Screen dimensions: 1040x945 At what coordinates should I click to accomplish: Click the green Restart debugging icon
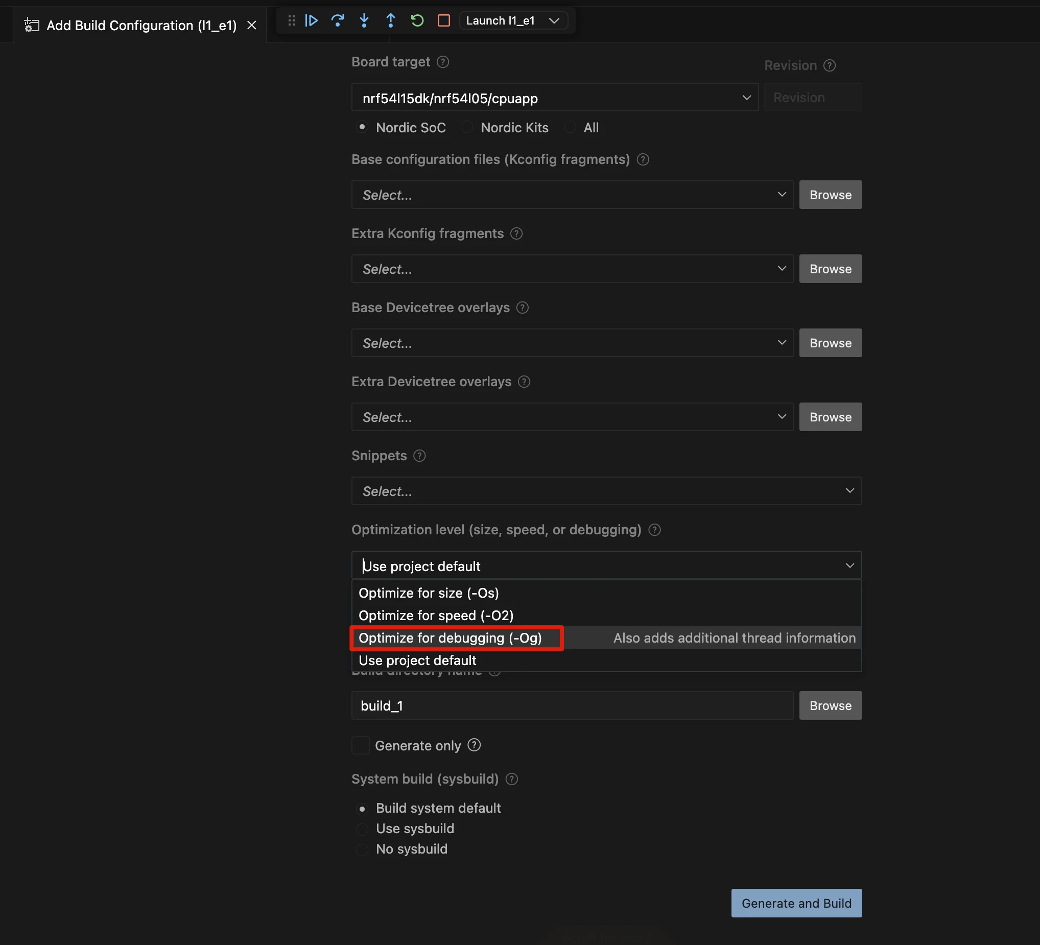[417, 20]
